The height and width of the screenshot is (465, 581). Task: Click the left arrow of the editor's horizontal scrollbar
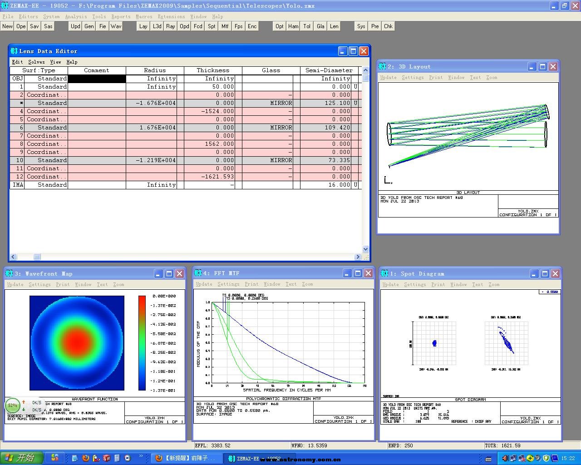coord(14,257)
